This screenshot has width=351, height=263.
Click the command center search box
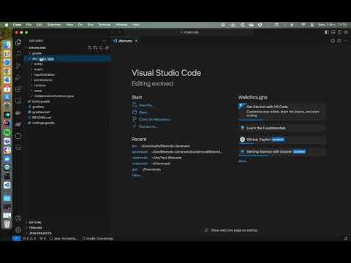tap(189, 32)
